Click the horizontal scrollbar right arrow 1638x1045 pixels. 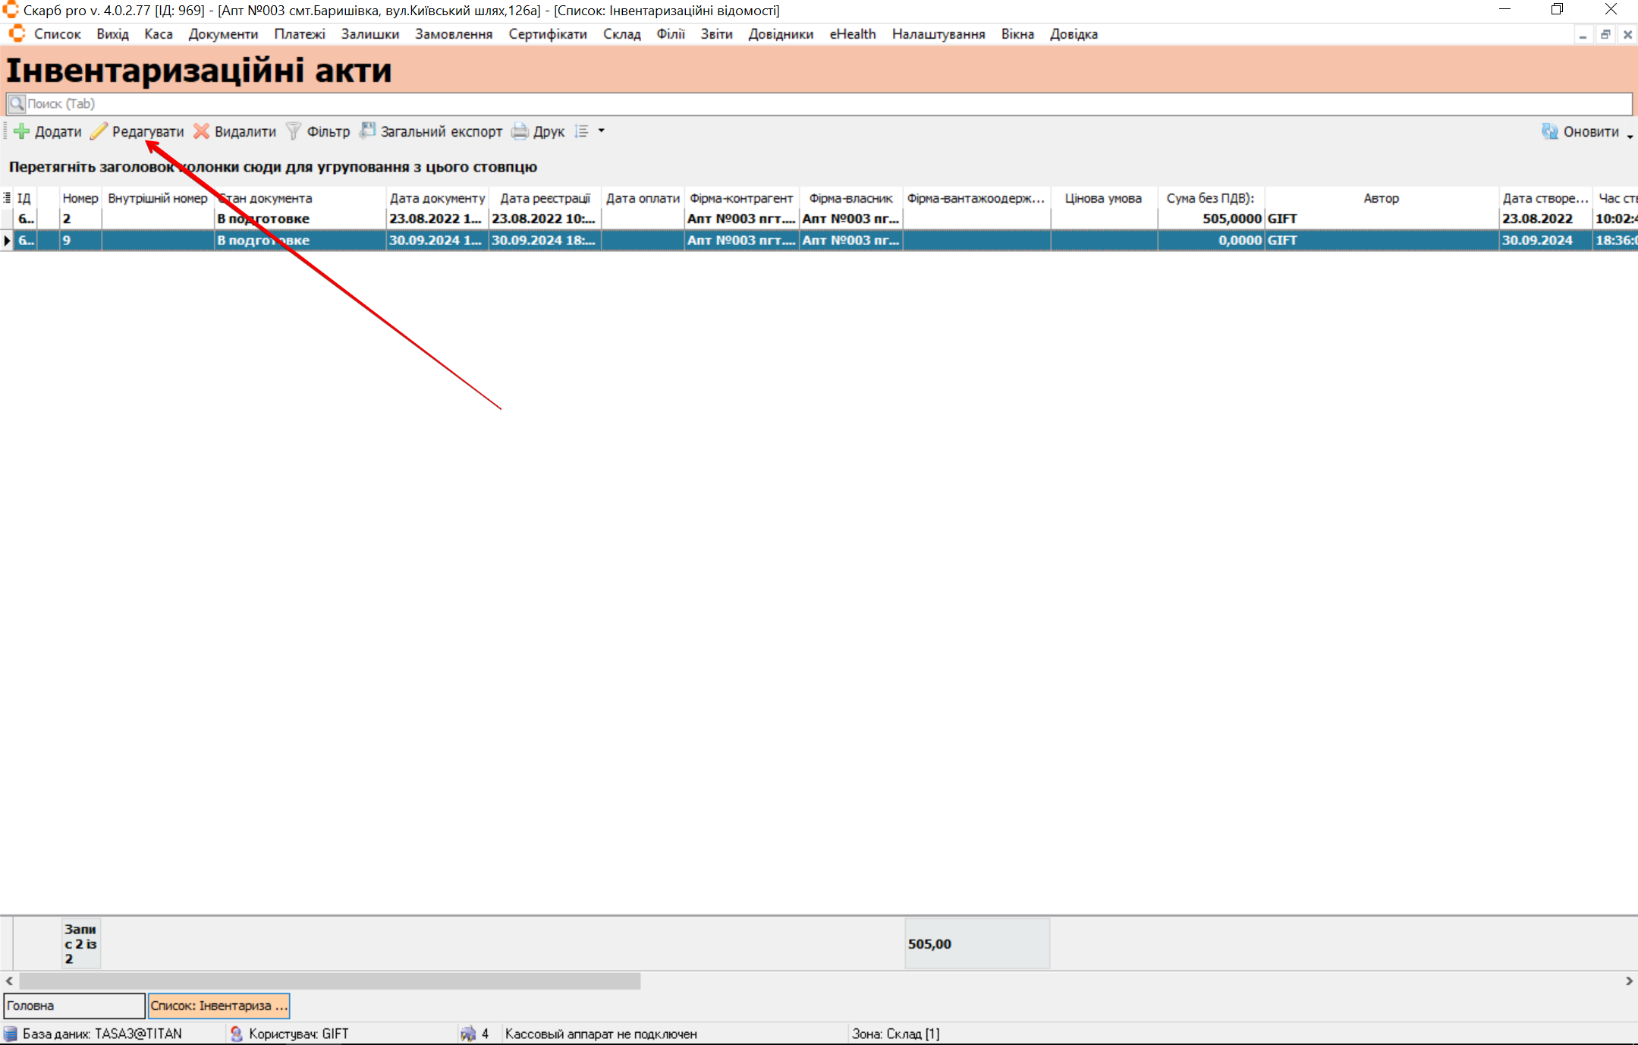click(x=1628, y=981)
